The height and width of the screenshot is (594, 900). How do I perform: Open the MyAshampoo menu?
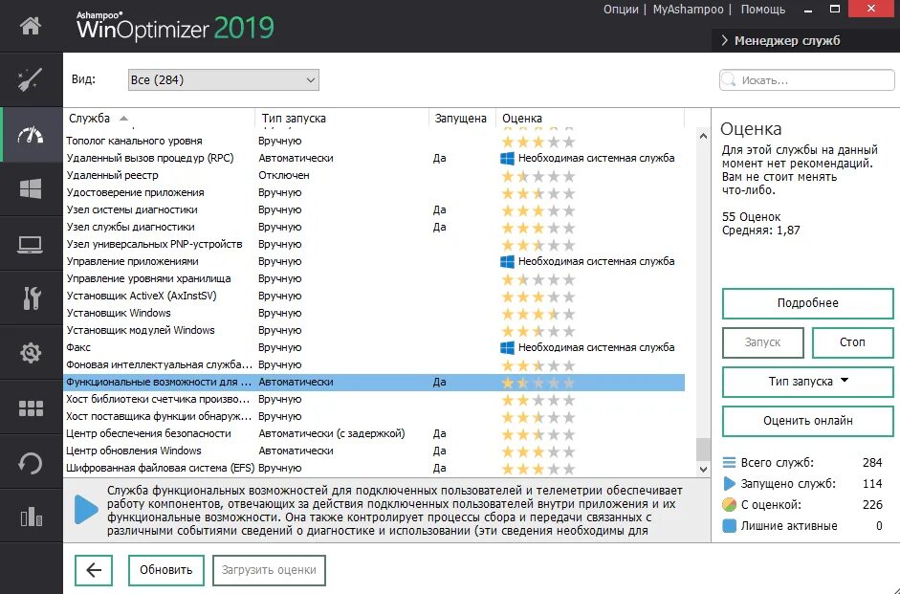688,10
